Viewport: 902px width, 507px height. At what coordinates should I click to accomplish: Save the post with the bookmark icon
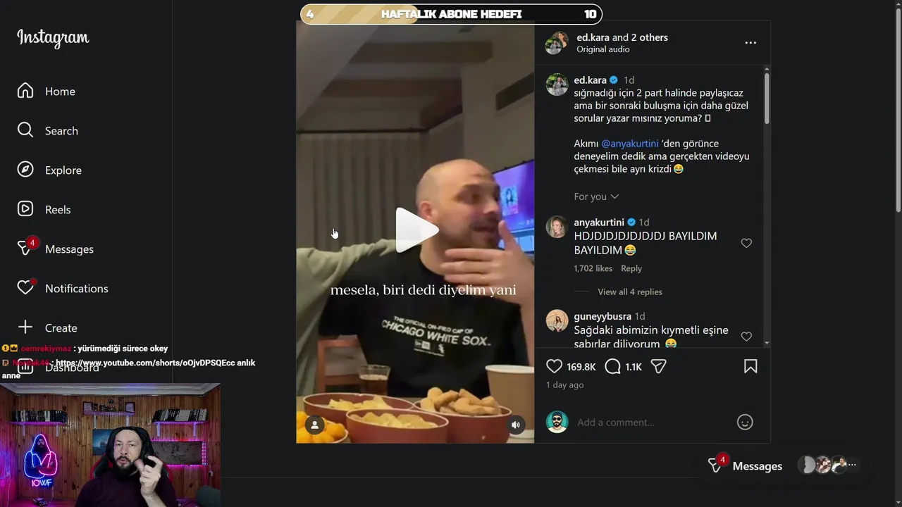point(750,367)
